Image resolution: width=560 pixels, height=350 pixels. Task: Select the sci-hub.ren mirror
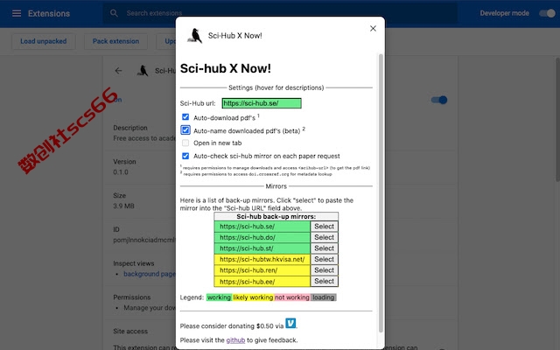pos(325,270)
